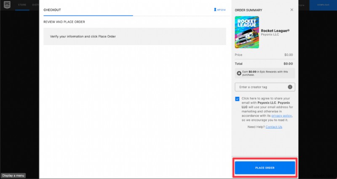This screenshot has width=337, height=179.
Task: Click the Epic Games logo
Action: tap(7, 5)
